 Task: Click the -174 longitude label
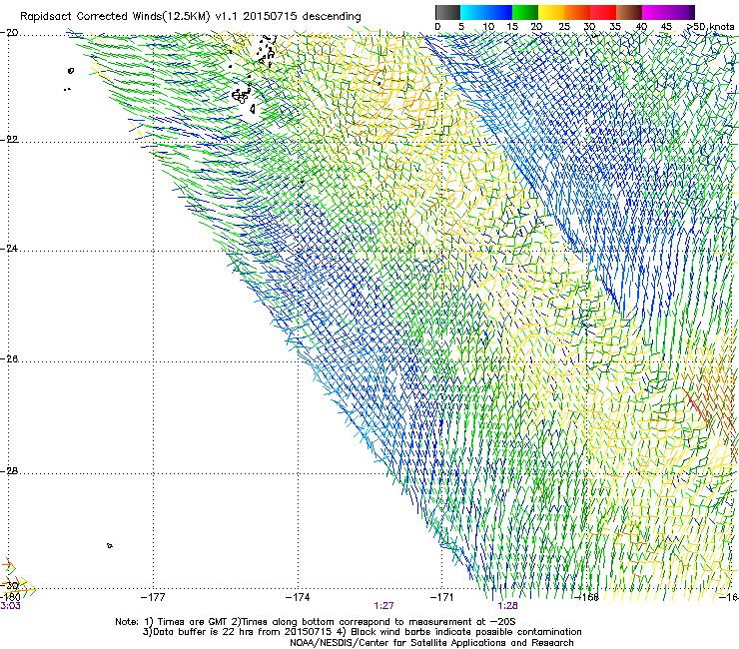[298, 597]
